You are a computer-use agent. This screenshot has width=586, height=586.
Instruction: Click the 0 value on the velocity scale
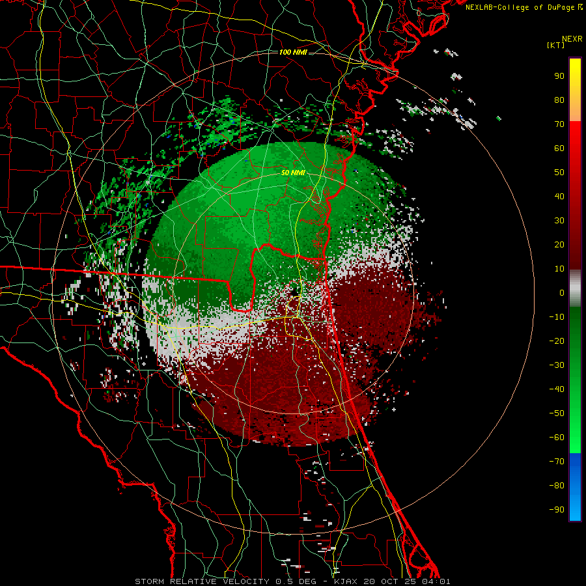click(562, 292)
